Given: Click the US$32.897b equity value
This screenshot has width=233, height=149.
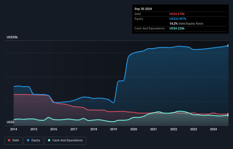Looking at the screenshot, I should [178, 19].
